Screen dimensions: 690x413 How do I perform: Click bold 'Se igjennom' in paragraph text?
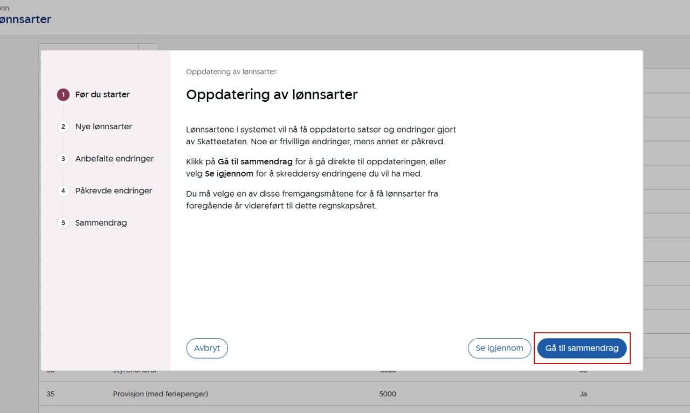(229, 173)
